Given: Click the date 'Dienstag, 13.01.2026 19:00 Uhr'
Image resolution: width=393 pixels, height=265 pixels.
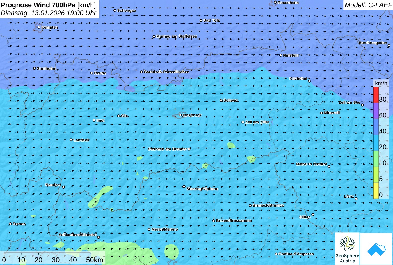Looking at the screenshot, I should click(x=49, y=13).
